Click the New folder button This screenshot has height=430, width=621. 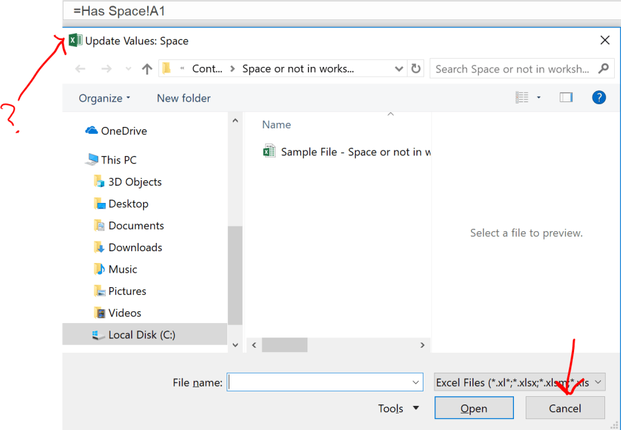pyautogui.click(x=183, y=98)
